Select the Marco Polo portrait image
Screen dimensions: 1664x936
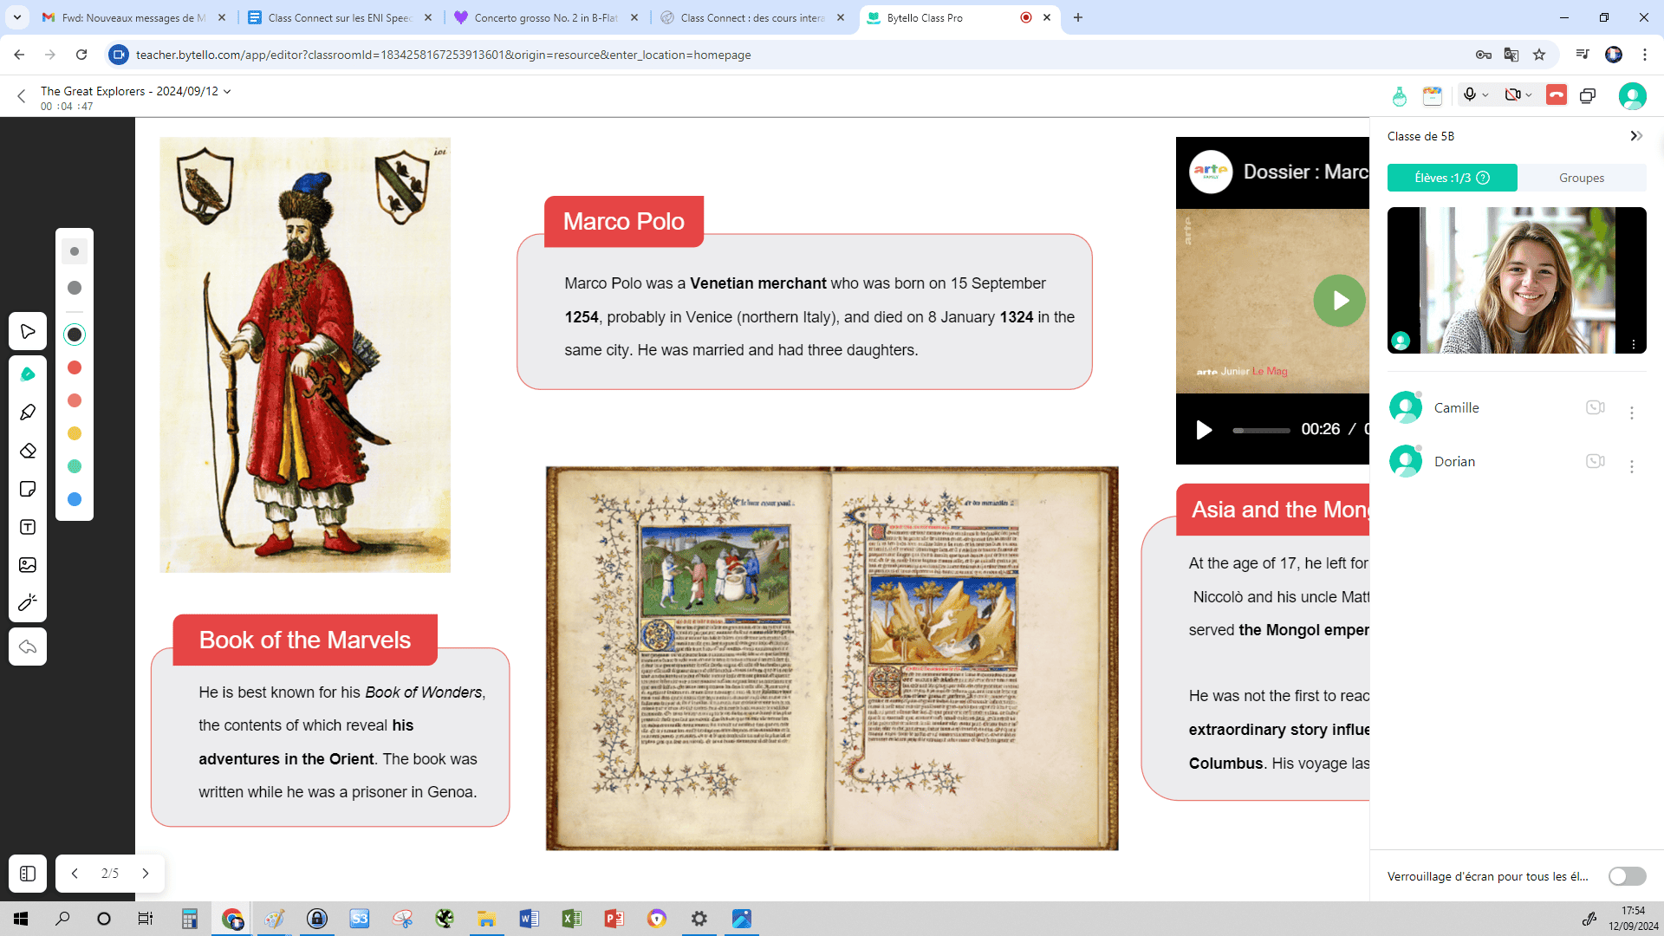(x=305, y=354)
